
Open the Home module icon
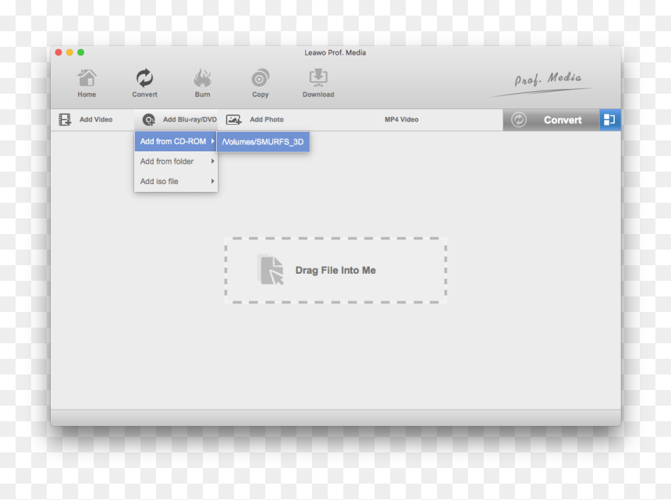pos(87,78)
